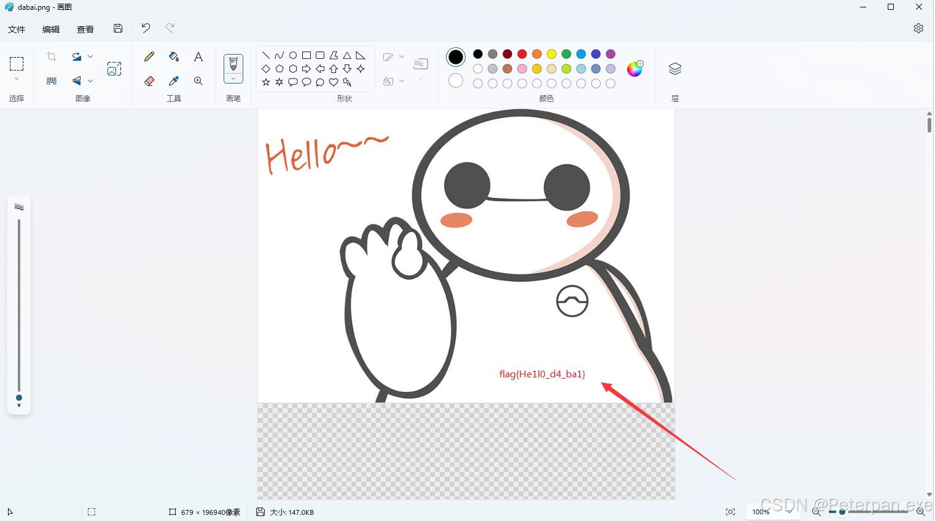Choose the red color swatch
Image resolution: width=935 pixels, height=521 pixels.
(x=522, y=54)
